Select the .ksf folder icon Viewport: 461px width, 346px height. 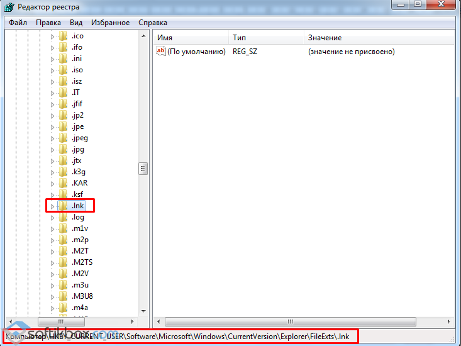tap(63, 194)
